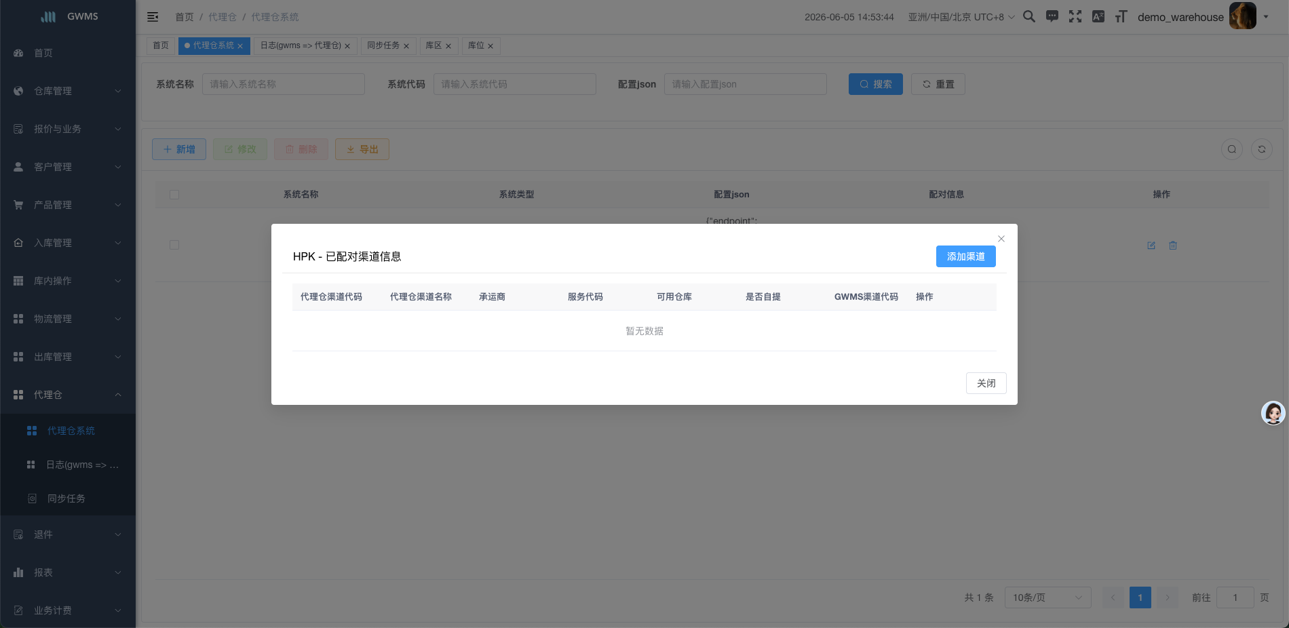Select 日志(gwms => ... sidebar submenu item
Image resolution: width=1289 pixels, height=628 pixels.
68,465
